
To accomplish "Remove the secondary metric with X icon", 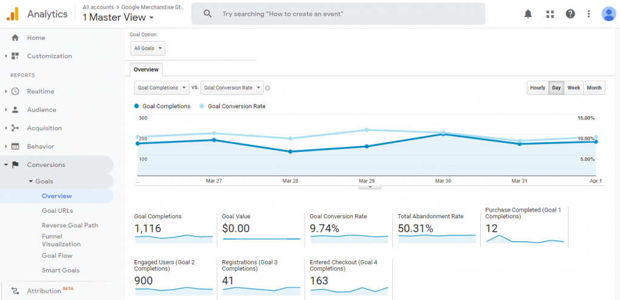I will point(268,88).
